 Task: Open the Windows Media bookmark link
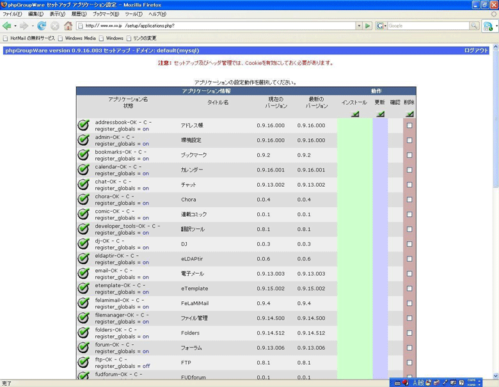coord(80,38)
